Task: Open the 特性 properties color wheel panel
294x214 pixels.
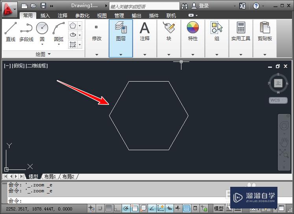Action: point(193,39)
